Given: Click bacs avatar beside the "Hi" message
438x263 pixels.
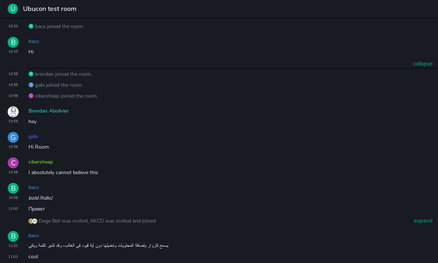Looking at the screenshot, I should (13, 42).
